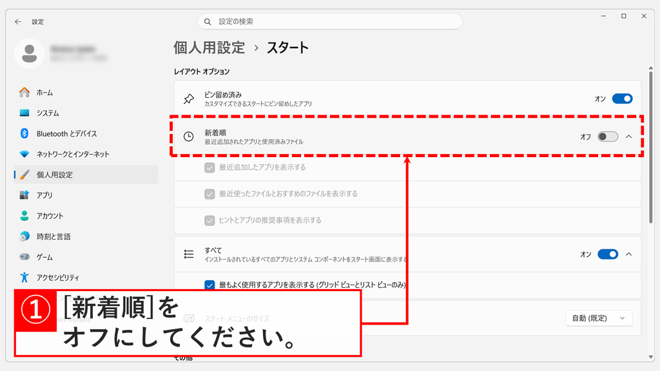Screen dimensions: 660x371
Task: Click the Time and language globe icon
Action: point(24,236)
